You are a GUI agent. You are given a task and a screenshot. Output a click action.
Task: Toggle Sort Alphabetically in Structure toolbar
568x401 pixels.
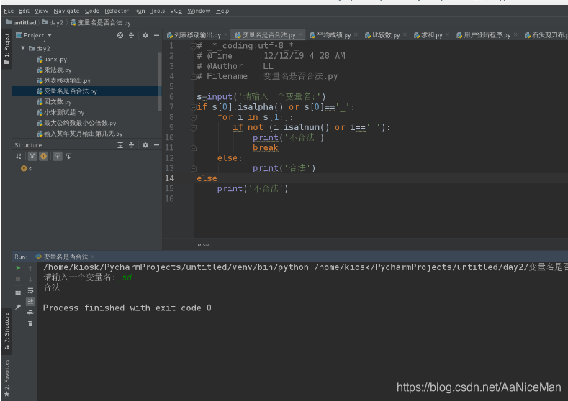[x=19, y=156]
